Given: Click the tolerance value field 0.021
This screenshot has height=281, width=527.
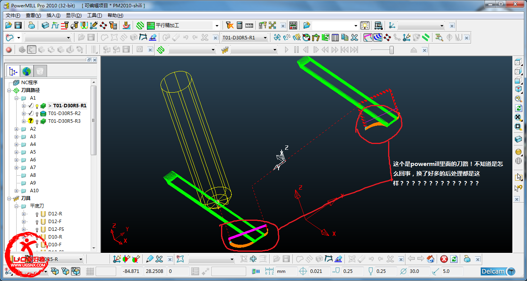Looking at the screenshot, I should (x=320, y=271).
